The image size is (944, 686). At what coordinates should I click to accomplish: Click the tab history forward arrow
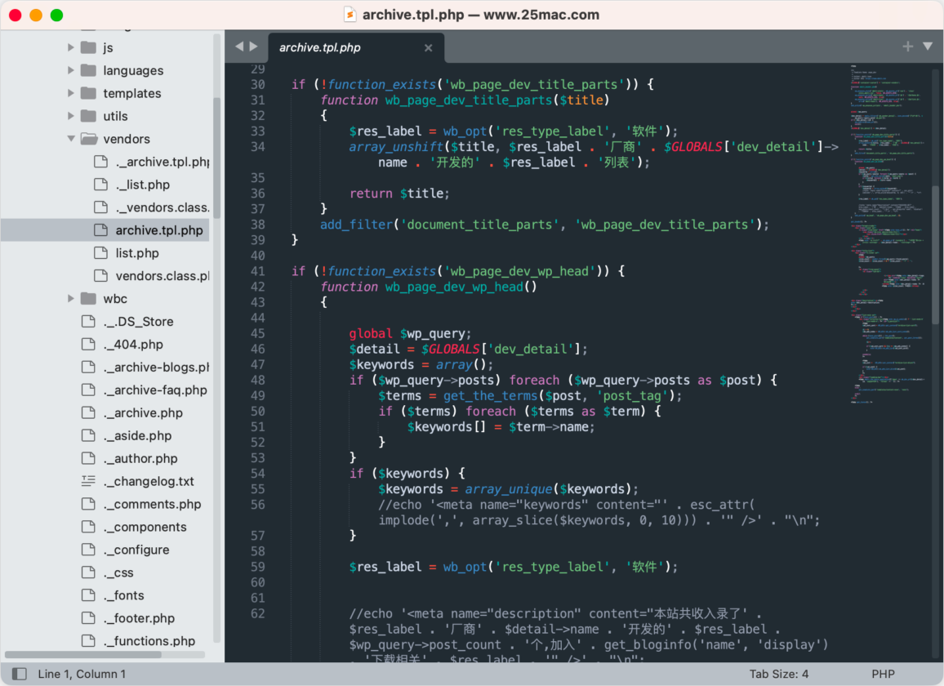coord(253,47)
